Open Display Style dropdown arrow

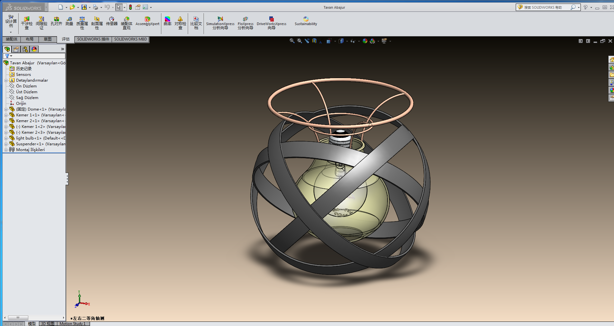point(347,41)
